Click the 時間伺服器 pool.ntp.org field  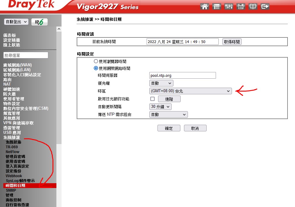tap(182, 75)
